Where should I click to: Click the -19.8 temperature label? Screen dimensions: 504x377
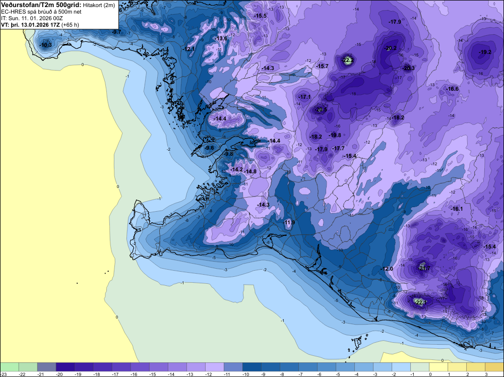coord(335,135)
